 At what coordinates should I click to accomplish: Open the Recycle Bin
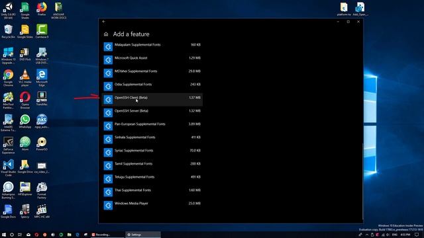point(9,32)
